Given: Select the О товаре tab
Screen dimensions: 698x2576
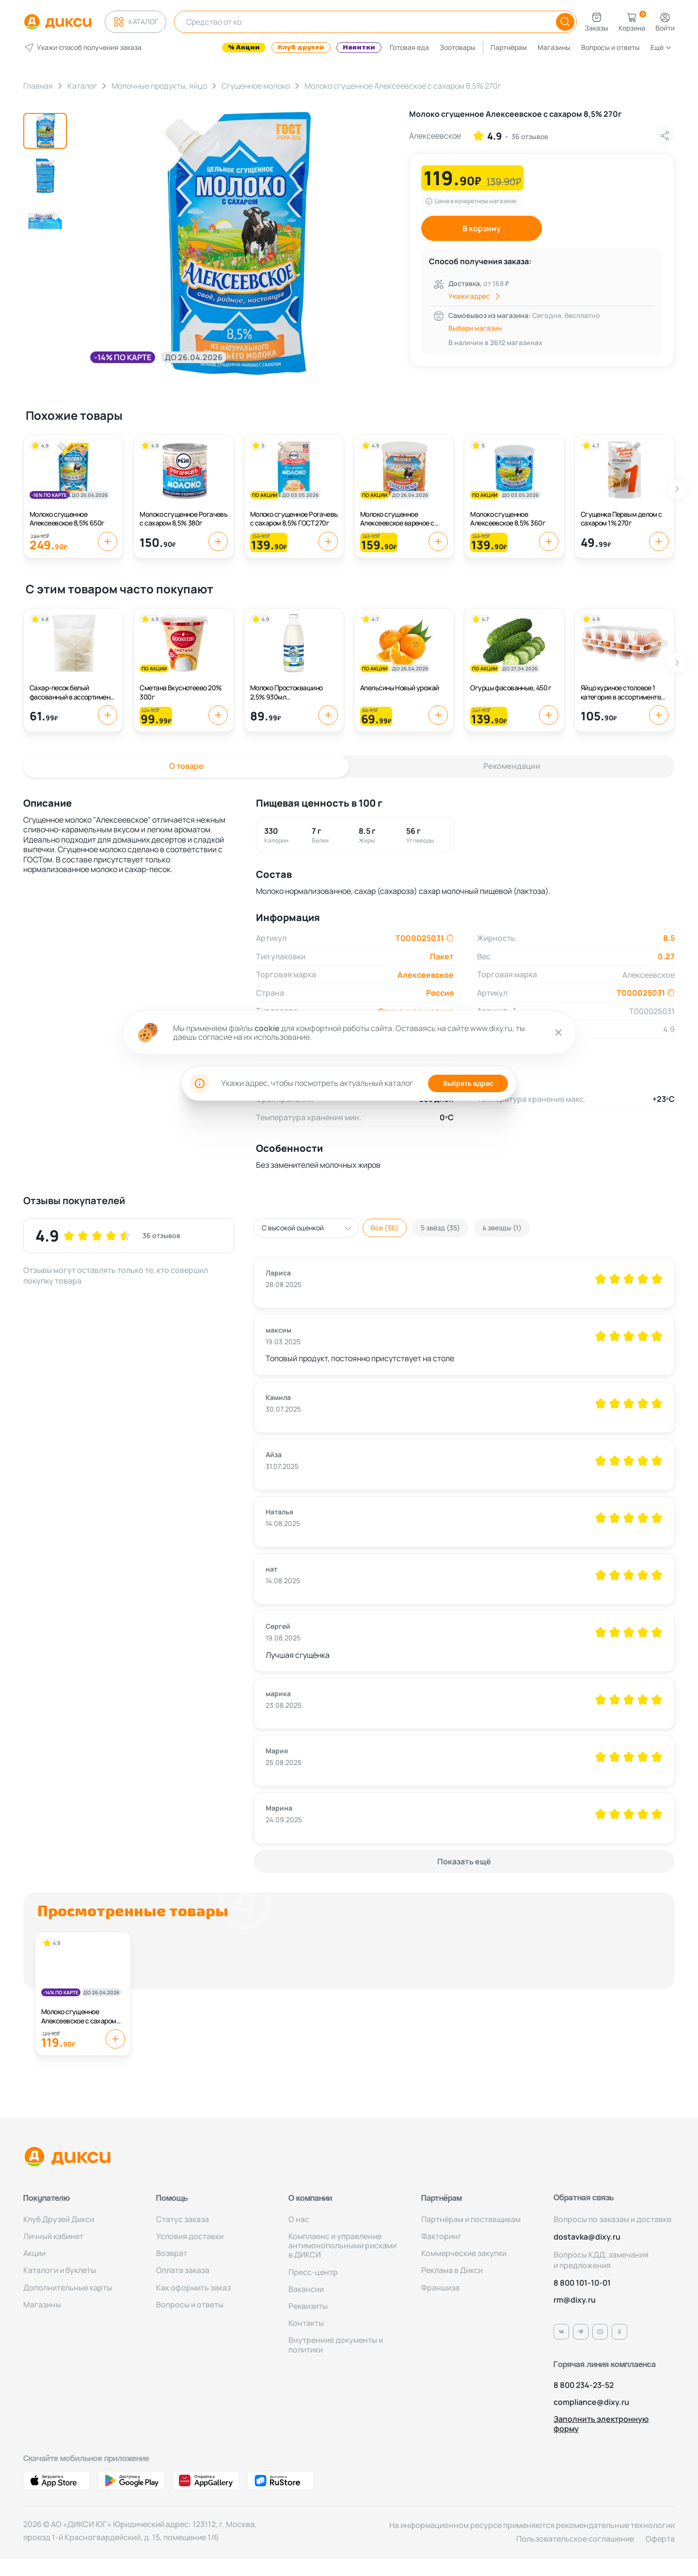Looking at the screenshot, I should tap(186, 766).
